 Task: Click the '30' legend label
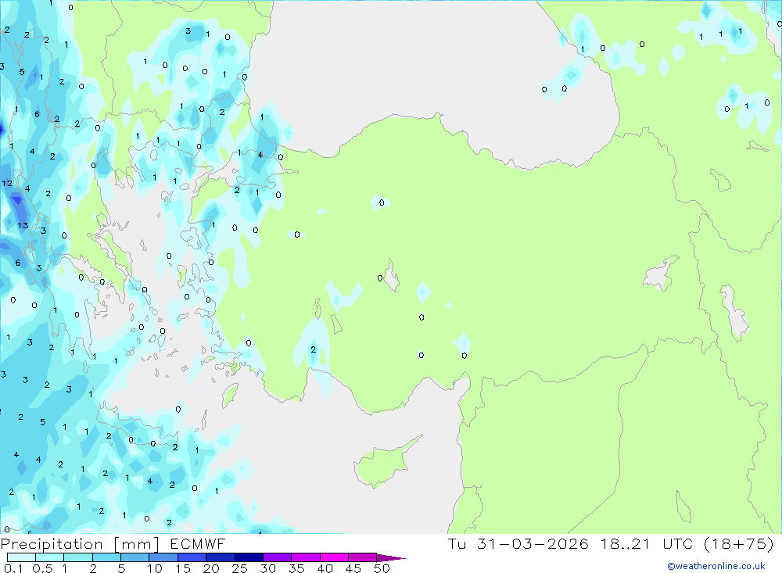pos(267,568)
